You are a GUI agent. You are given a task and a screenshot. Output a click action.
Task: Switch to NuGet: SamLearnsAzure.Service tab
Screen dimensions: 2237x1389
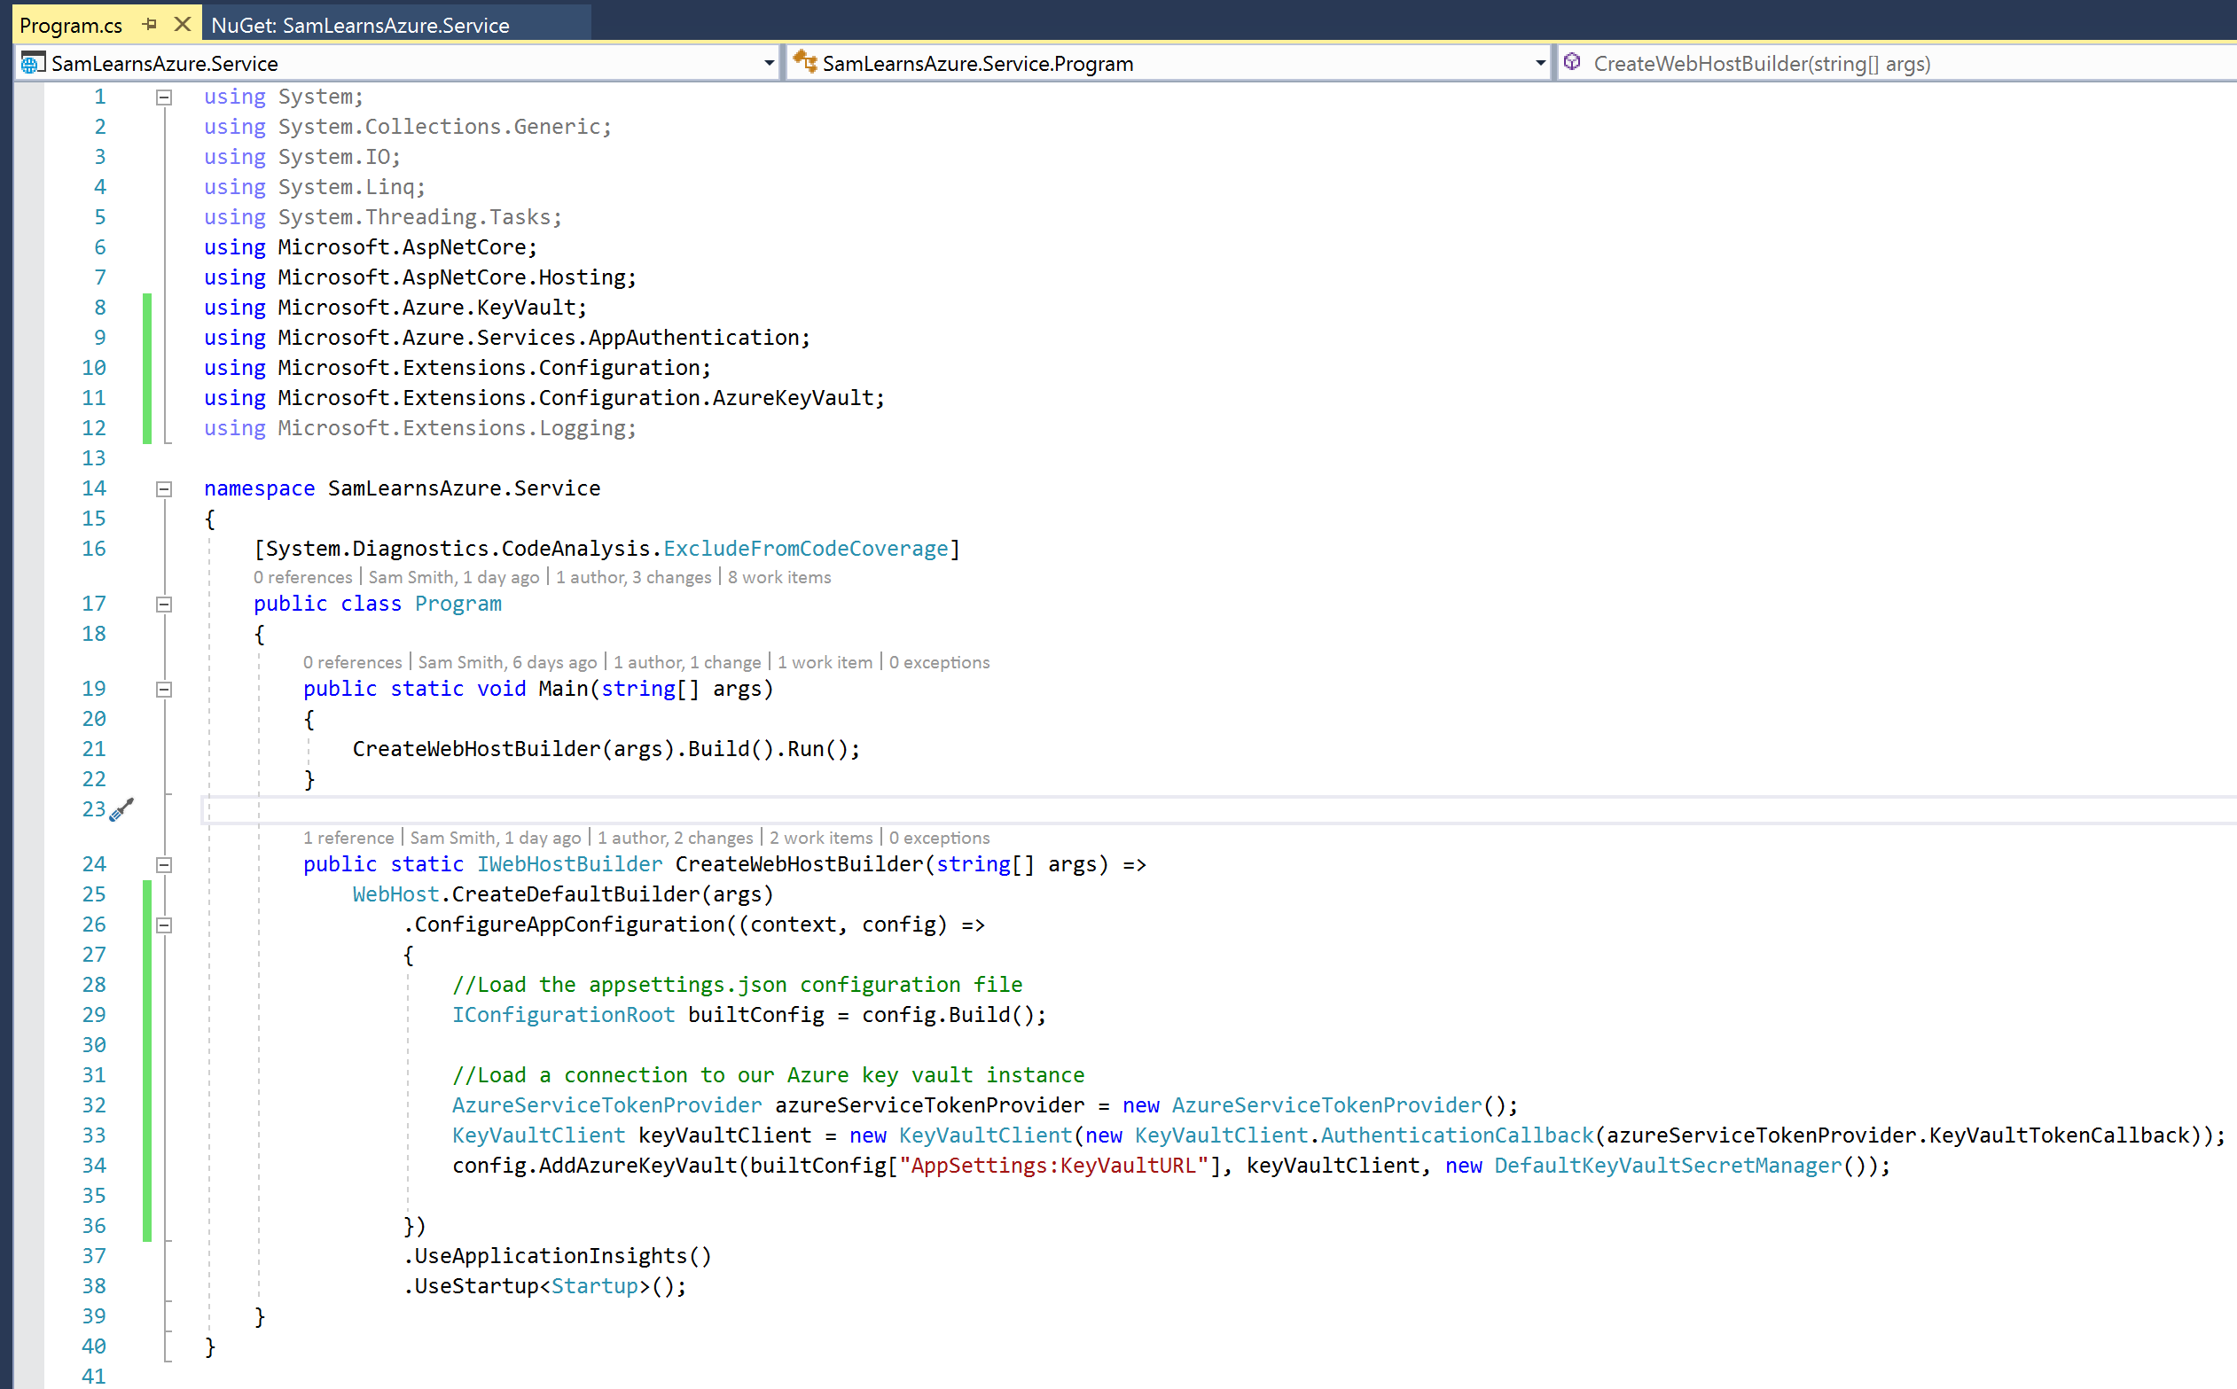pos(360,26)
